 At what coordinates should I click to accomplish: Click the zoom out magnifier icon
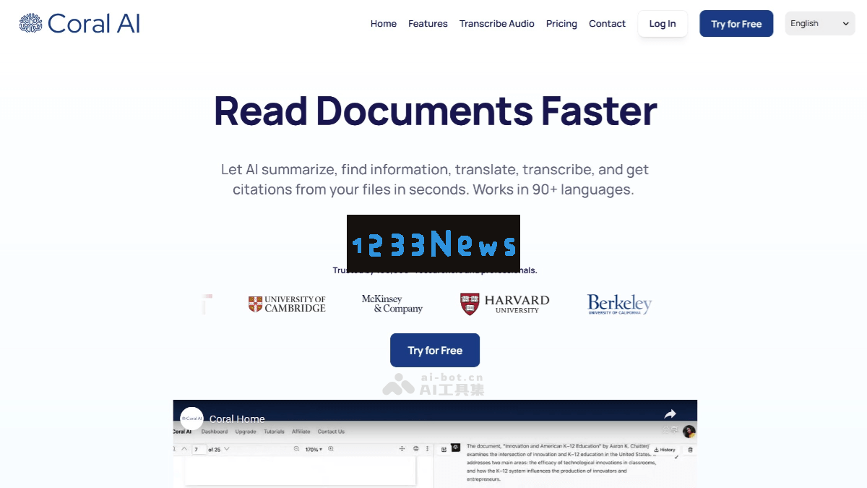coord(296,449)
